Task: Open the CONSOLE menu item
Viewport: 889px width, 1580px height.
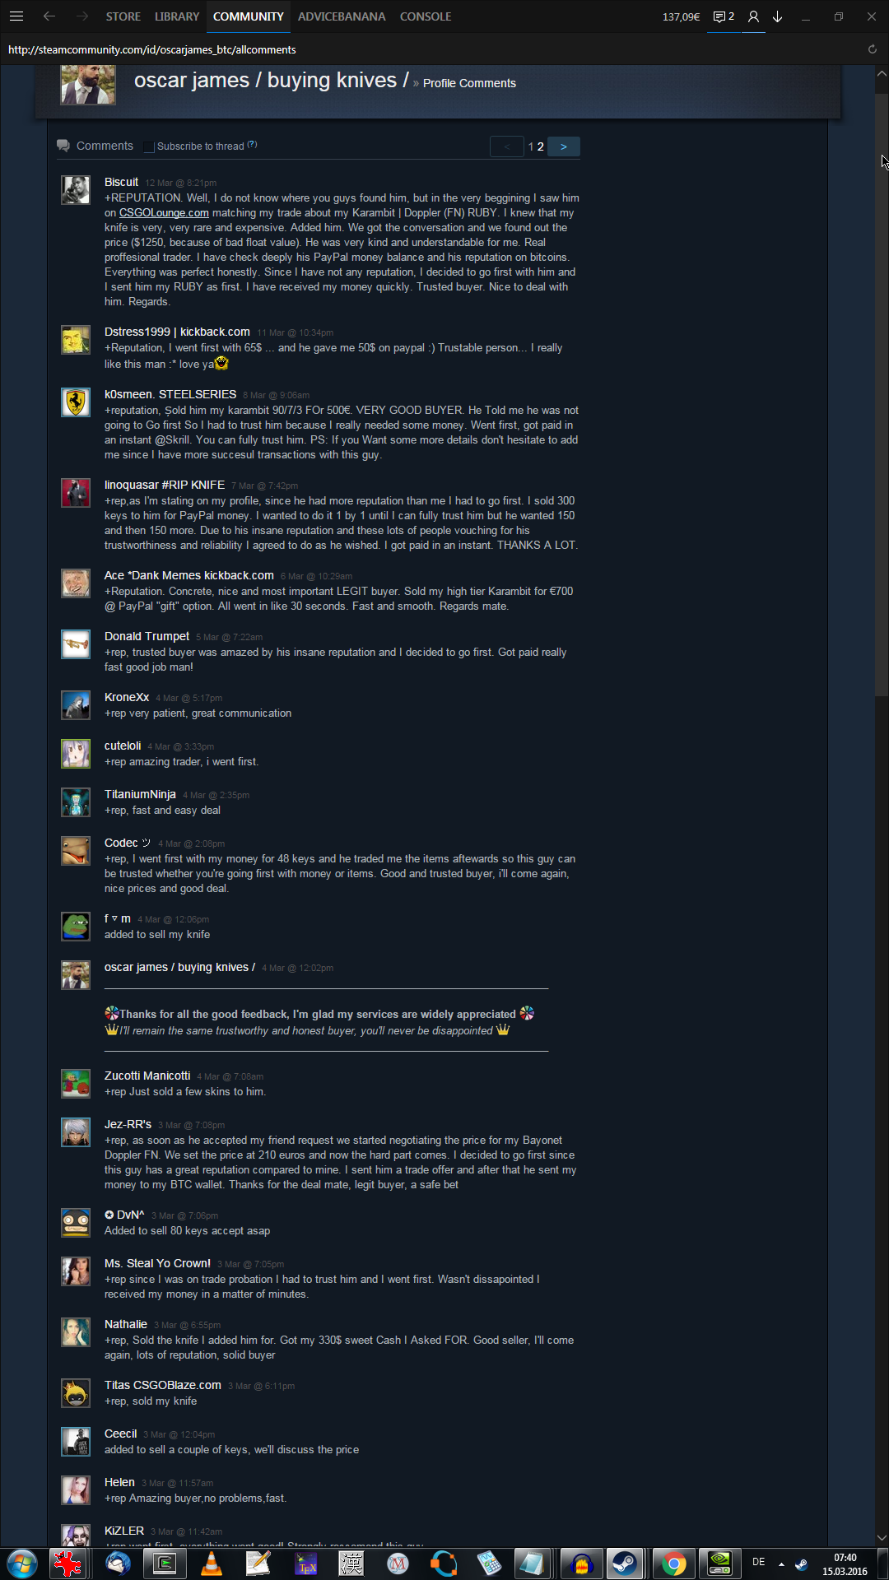Action: click(x=426, y=16)
